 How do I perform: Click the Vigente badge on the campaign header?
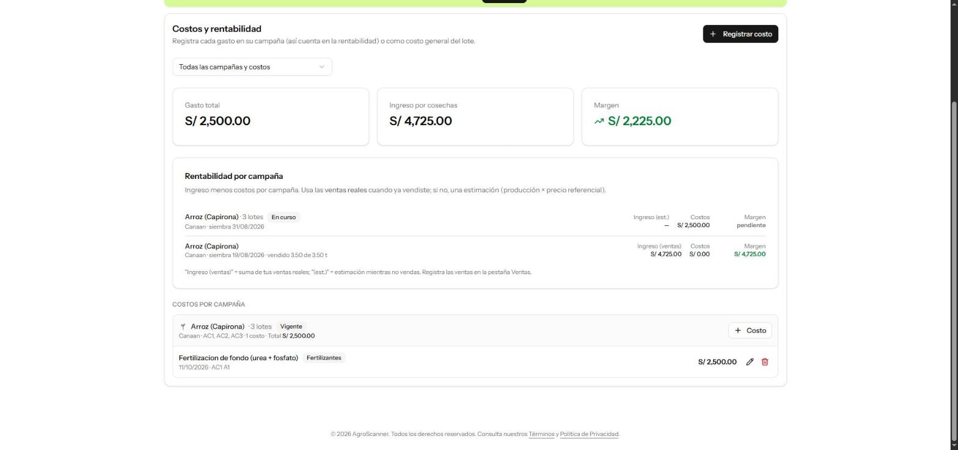pos(291,327)
